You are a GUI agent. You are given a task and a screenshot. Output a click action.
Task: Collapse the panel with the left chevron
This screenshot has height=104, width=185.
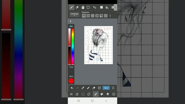tap(71, 21)
